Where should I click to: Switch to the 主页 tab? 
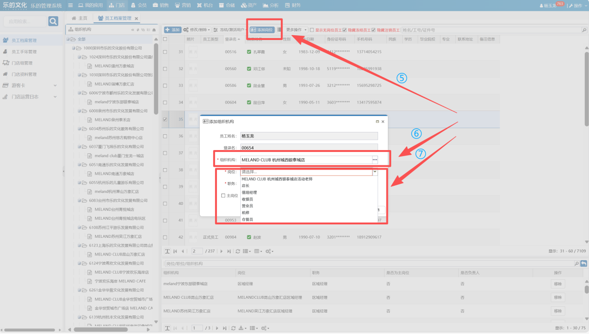point(79,18)
